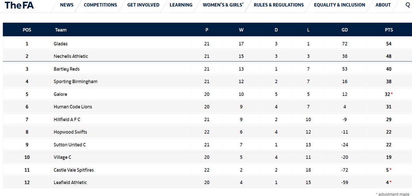Screen dimensions: 412x196
Task: Click Glades' goal difference of 72
Action: 345,44
